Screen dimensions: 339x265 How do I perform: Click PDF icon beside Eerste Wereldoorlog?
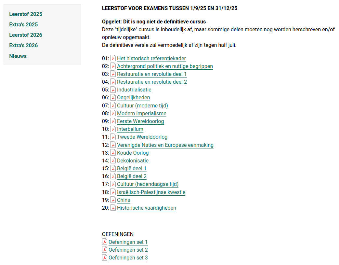113,120
